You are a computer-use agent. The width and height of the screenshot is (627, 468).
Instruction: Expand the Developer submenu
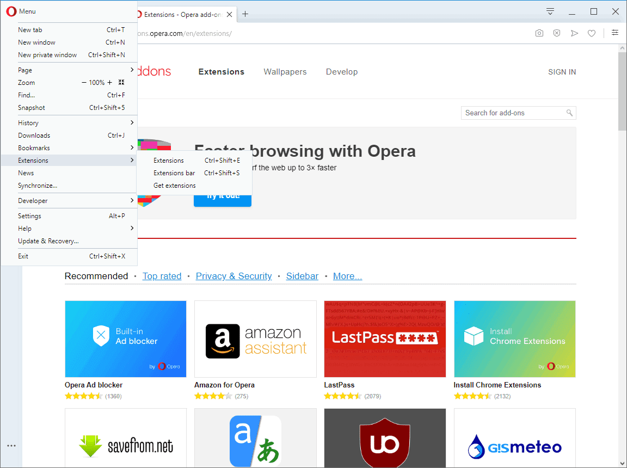[69, 201]
